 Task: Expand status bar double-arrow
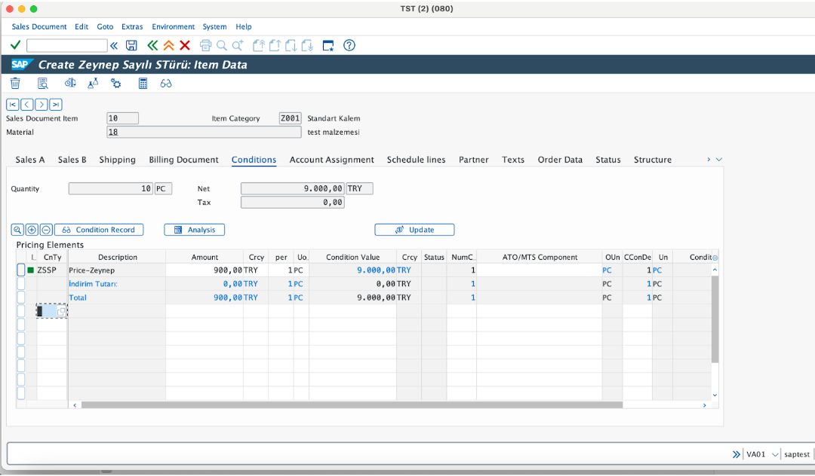pos(736,455)
